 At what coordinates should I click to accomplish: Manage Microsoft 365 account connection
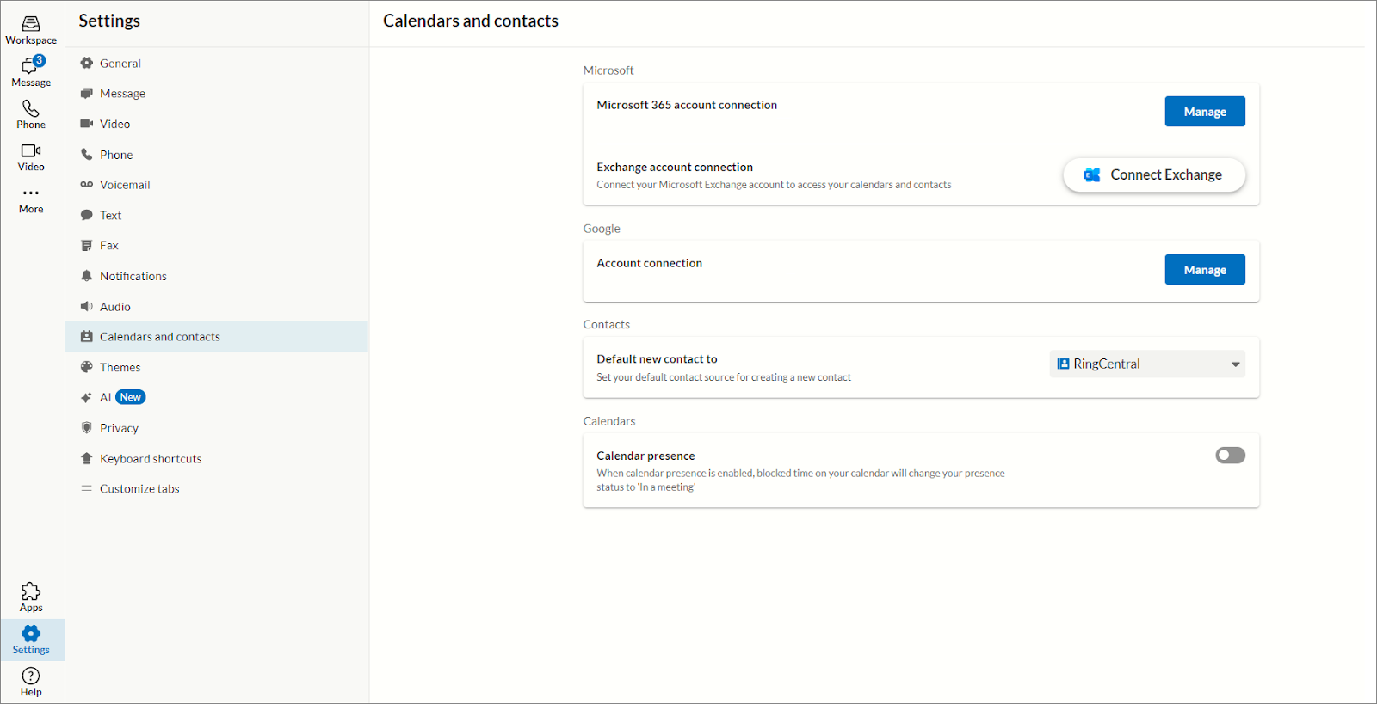(x=1205, y=112)
